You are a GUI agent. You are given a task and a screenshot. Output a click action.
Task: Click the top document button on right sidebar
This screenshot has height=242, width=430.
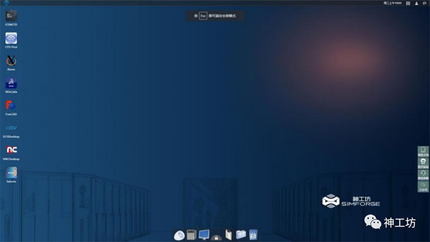coord(424,151)
